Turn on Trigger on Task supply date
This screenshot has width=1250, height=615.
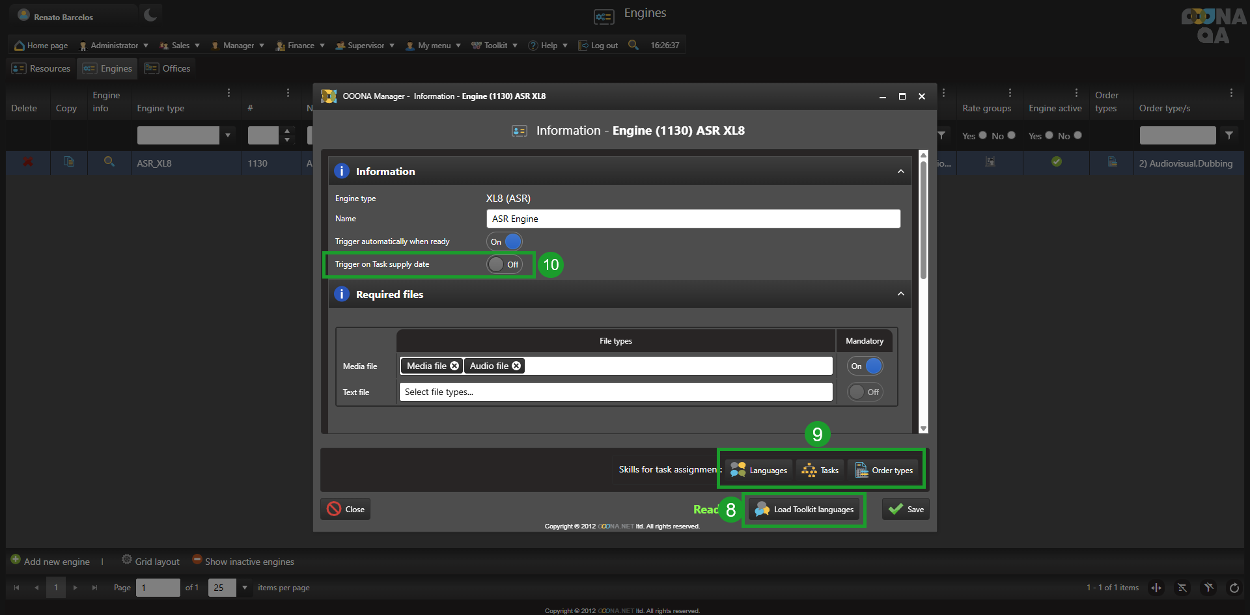[x=504, y=264]
